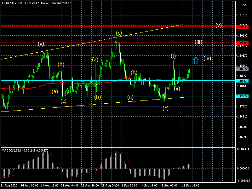252x189 pixels.
Task: Click the -0.002853 MACD scale value
Action: coord(243,180)
